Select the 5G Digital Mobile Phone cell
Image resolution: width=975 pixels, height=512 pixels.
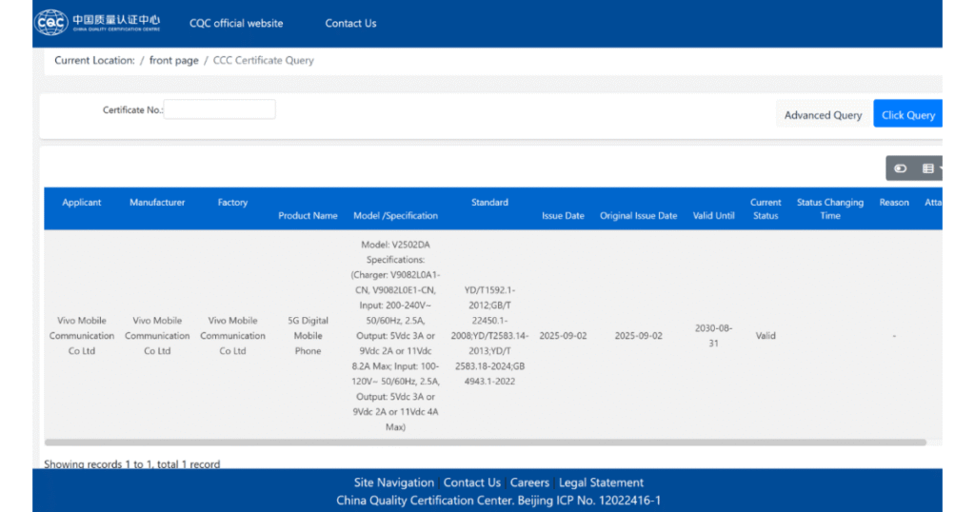coord(308,336)
